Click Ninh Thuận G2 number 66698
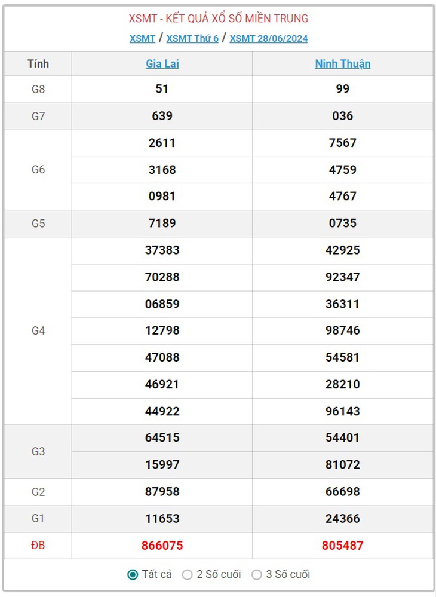The width and height of the screenshot is (436, 597). [x=342, y=491]
